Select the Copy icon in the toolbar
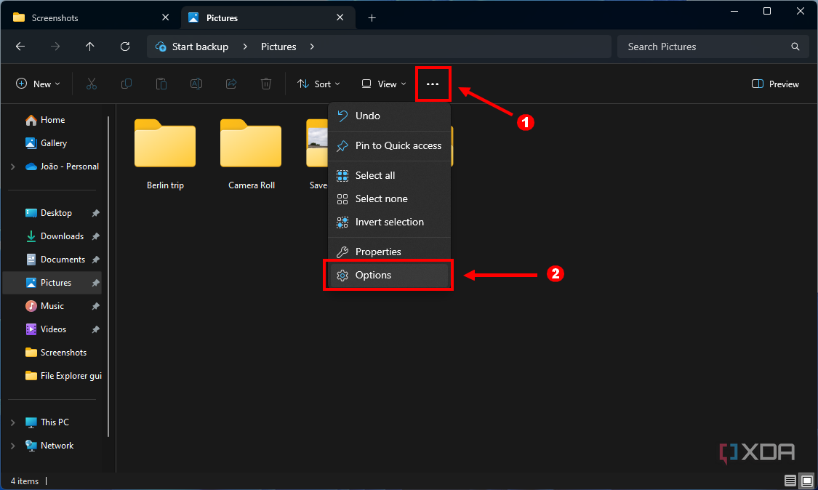 126,84
